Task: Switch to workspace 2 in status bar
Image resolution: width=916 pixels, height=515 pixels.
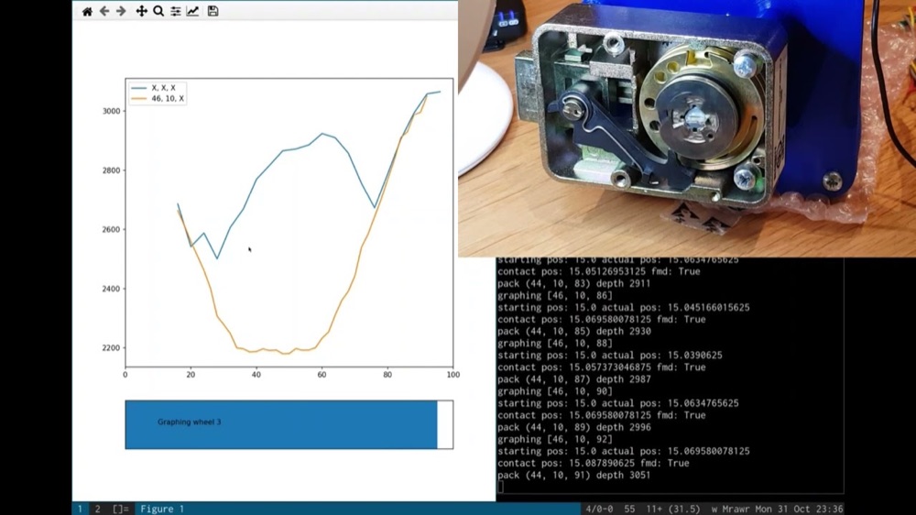Action: pyautogui.click(x=98, y=510)
